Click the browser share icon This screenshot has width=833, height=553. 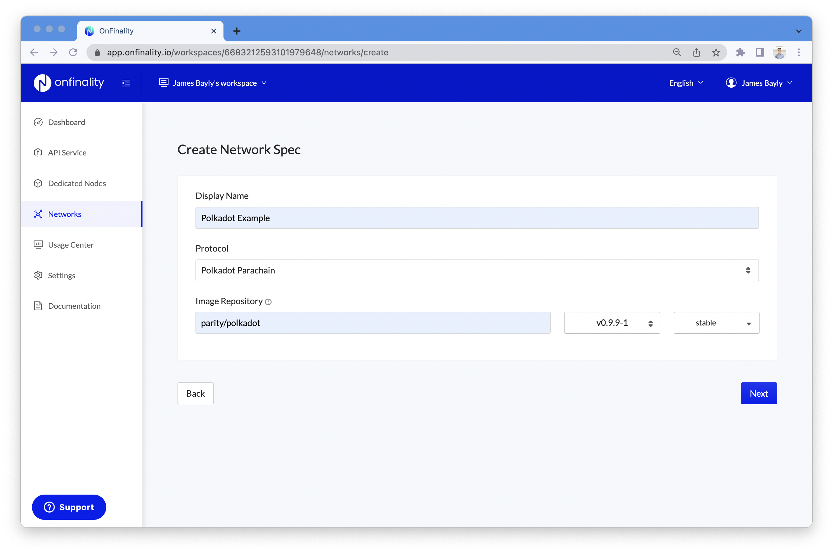coord(696,53)
